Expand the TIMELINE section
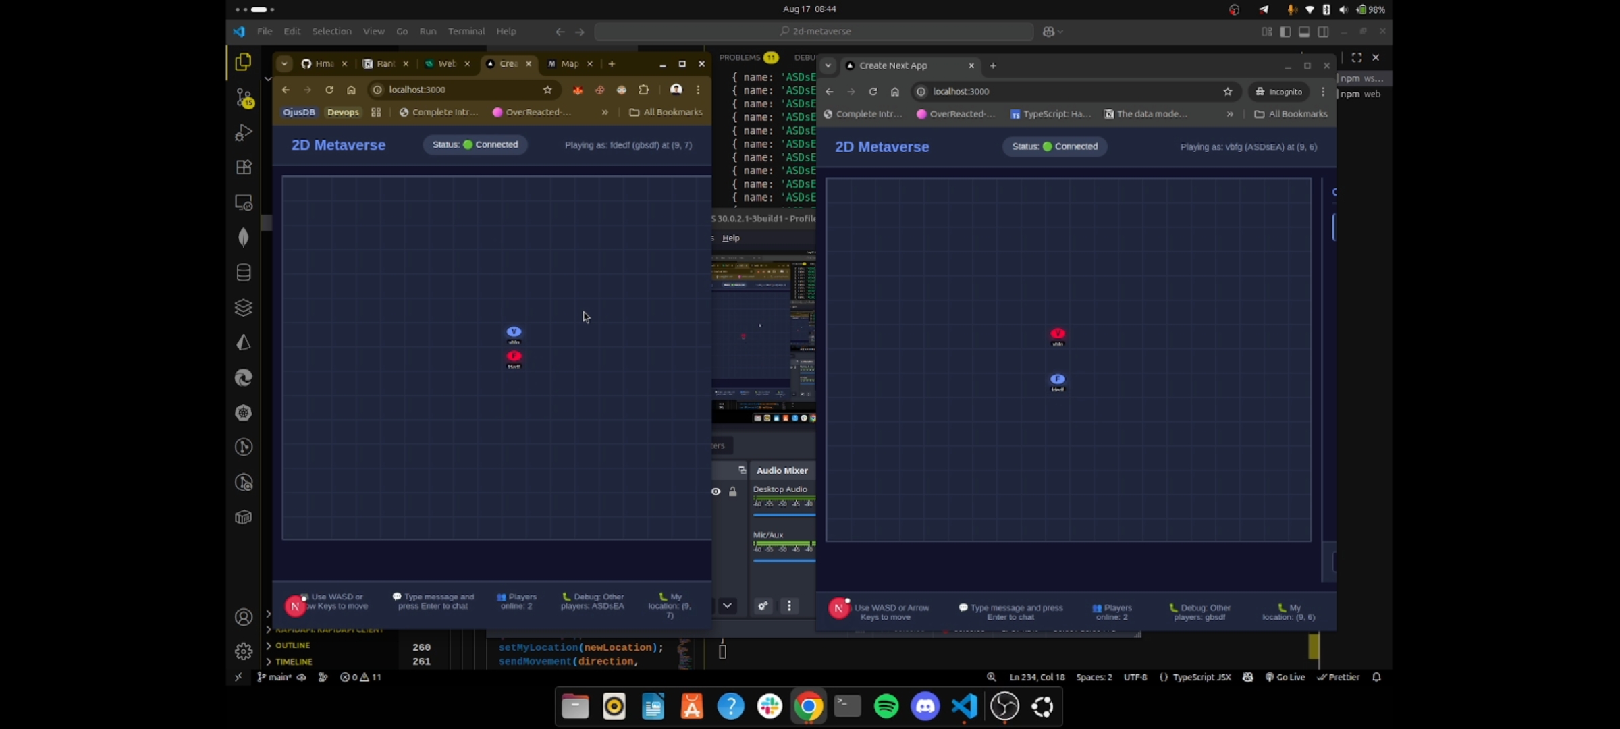Image resolution: width=1620 pixels, height=729 pixels. 294,661
